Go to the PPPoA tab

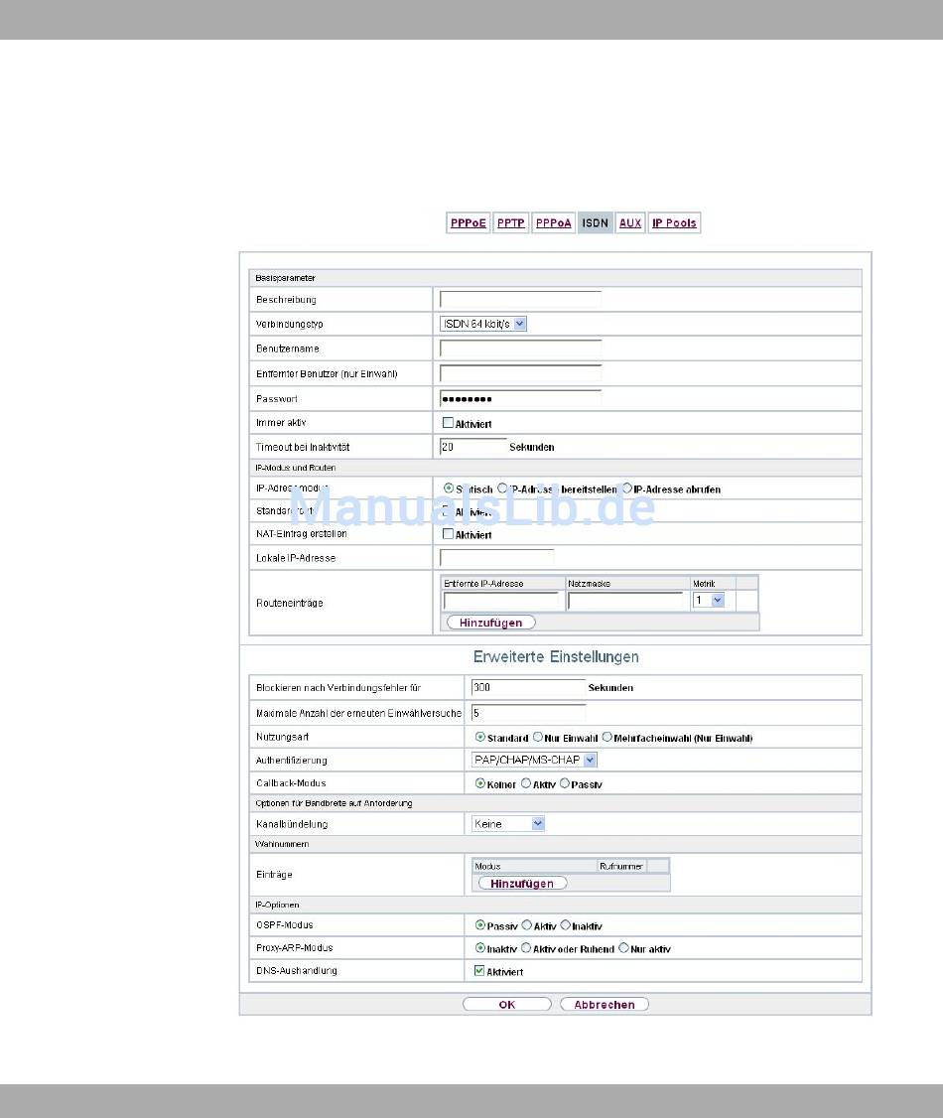click(553, 223)
